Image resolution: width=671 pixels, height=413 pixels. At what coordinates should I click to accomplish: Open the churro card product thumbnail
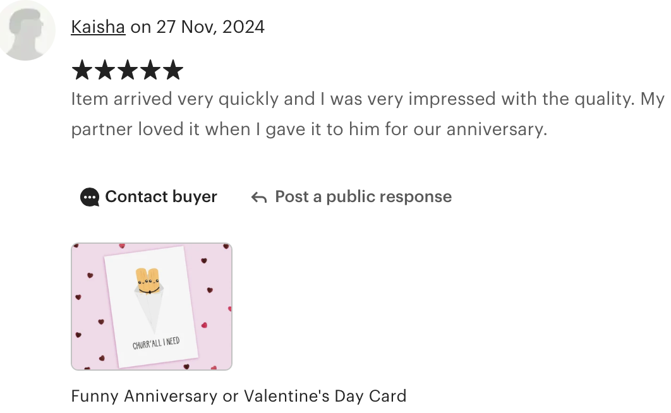pyautogui.click(x=152, y=306)
